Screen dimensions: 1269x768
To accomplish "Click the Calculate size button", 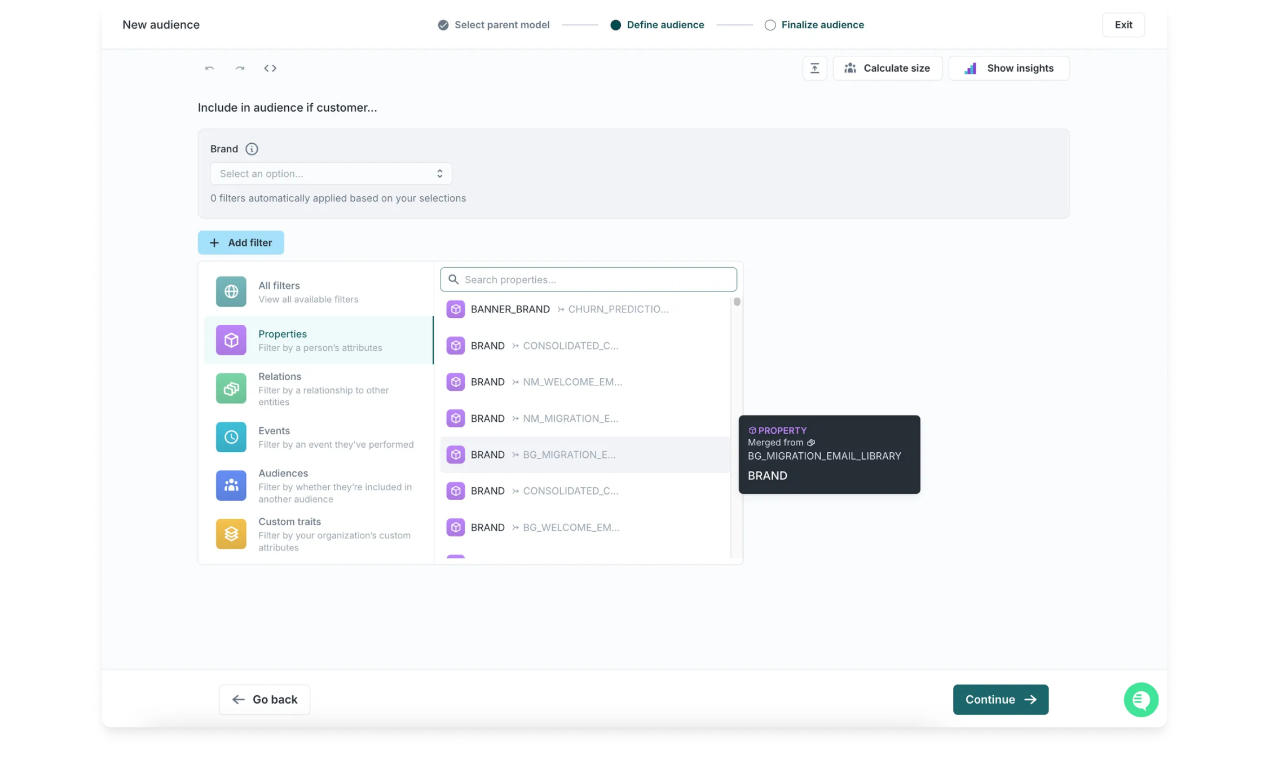I will click(x=887, y=68).
